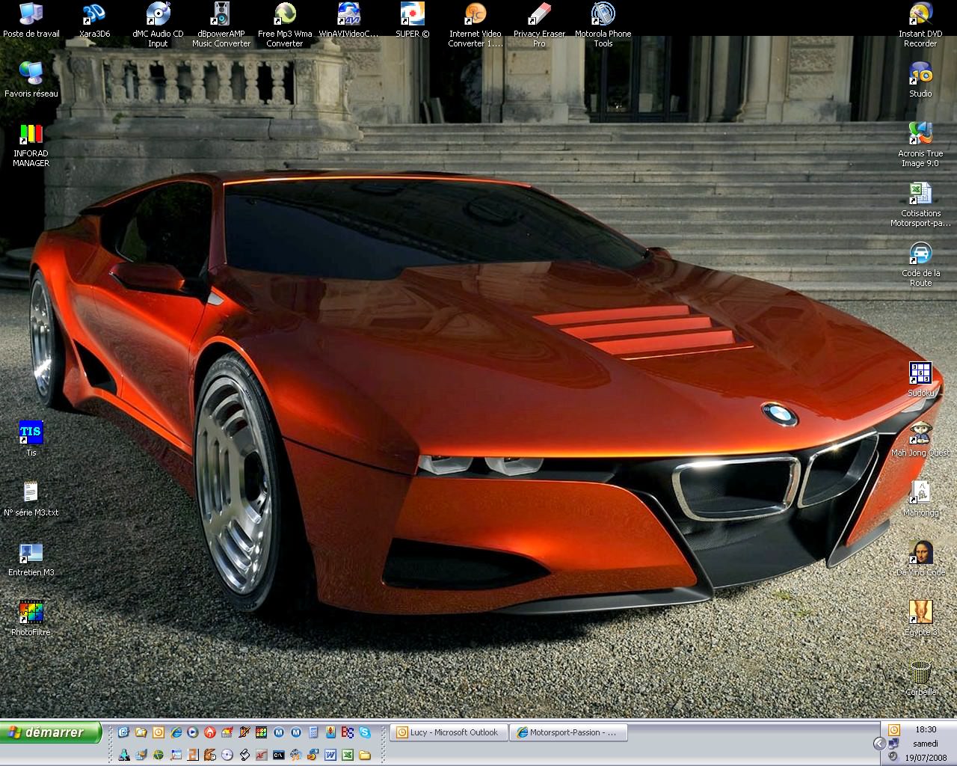Launch Excel from quick launch bar

(348, 755)
